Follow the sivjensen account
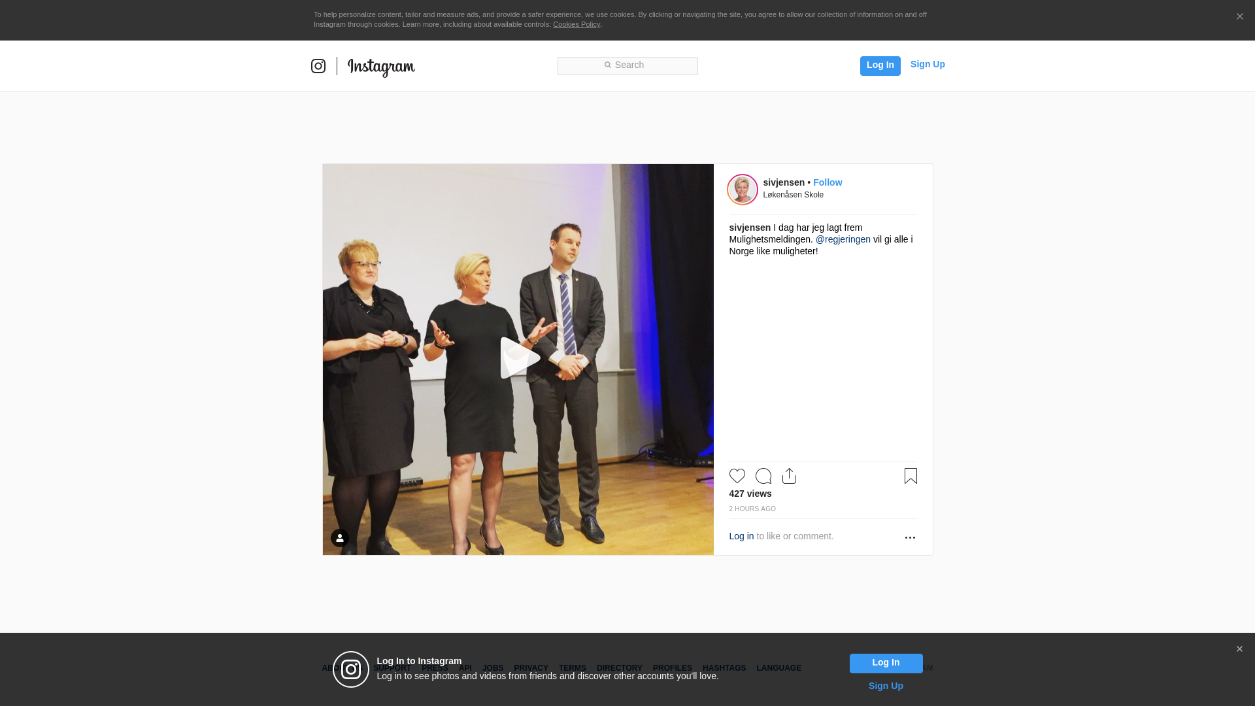This screenshot has height=706, width=1255. (x=828, y=182)
